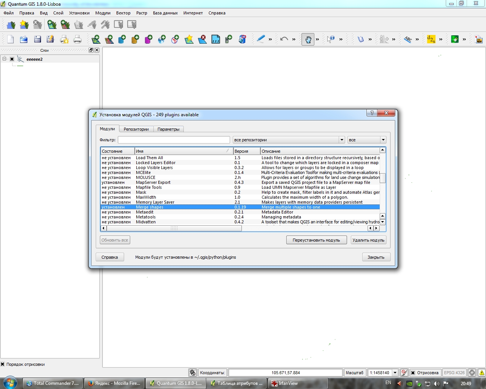Open the Вектор menu

tap(123, 13)
